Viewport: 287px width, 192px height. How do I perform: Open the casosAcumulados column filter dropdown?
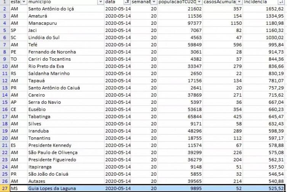click(x=239, y=2)
